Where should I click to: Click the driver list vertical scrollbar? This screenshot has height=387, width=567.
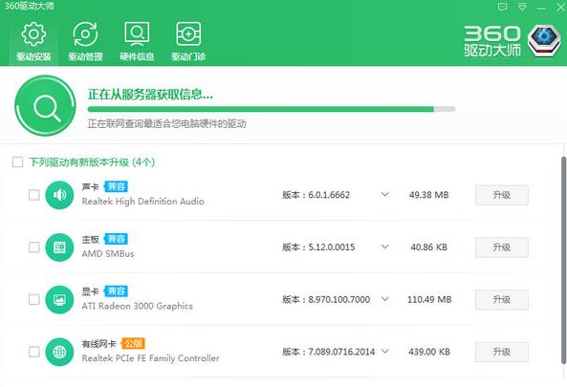coord(563,260)
